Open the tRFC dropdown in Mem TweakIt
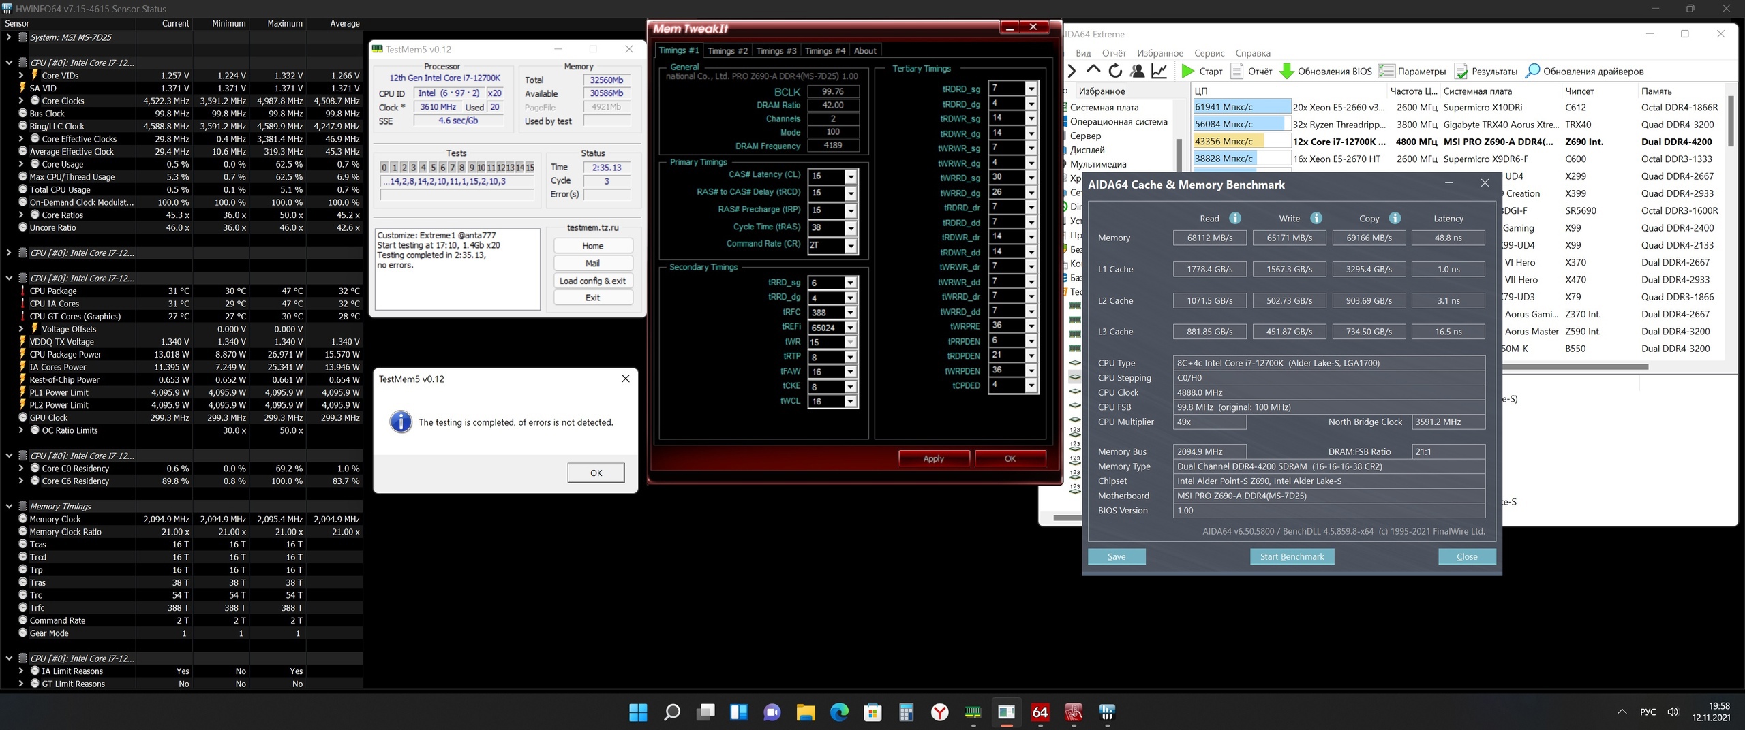 850,313
